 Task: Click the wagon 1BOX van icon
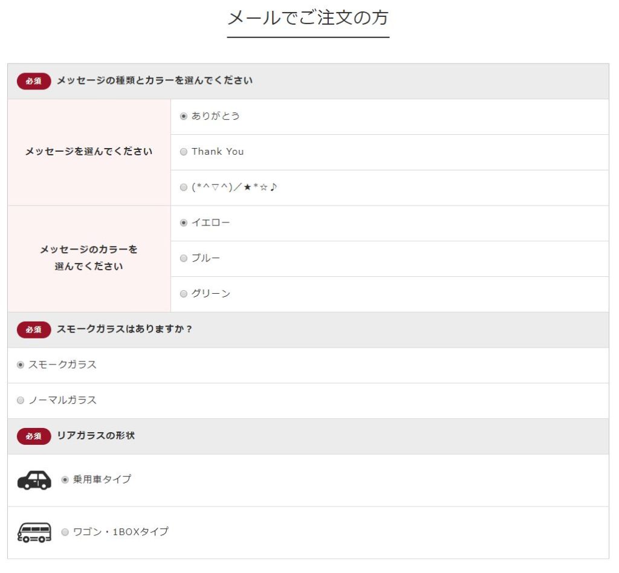pyautogui.click(x=34, y=533)
